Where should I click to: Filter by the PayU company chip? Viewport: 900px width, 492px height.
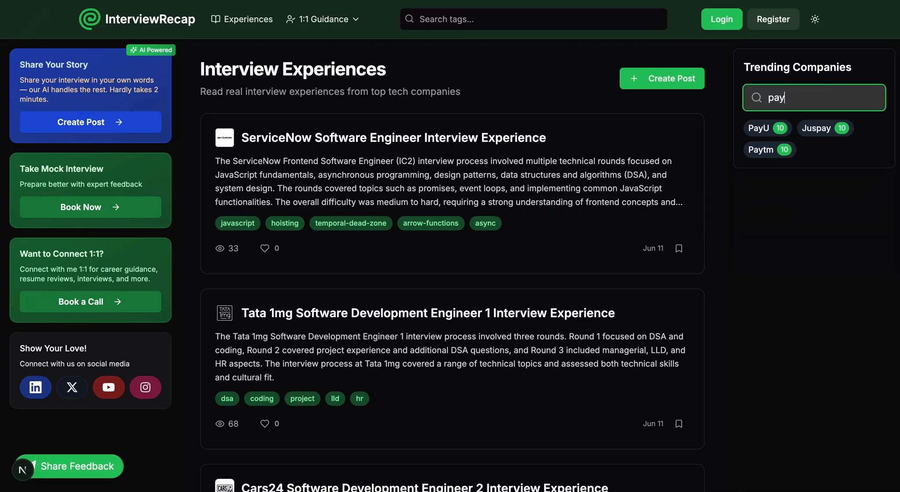(x=767, y=128)
